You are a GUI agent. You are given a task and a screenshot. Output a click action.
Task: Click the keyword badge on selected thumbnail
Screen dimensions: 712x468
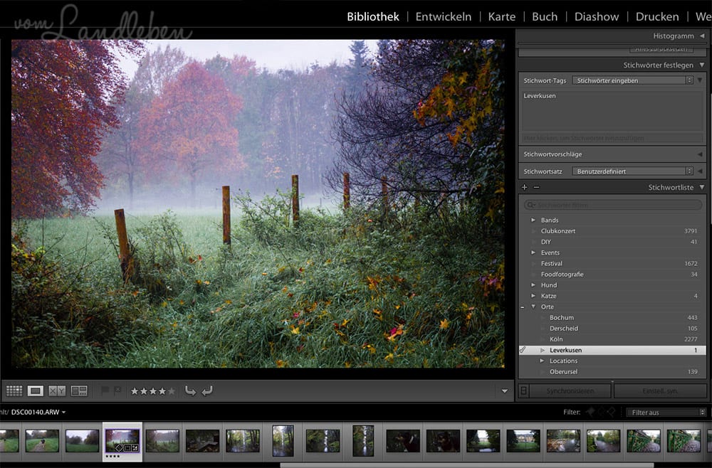(118, 447)
